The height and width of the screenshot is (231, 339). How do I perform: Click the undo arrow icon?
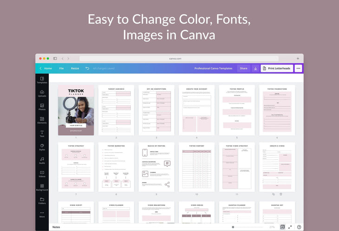coord(87,68)
